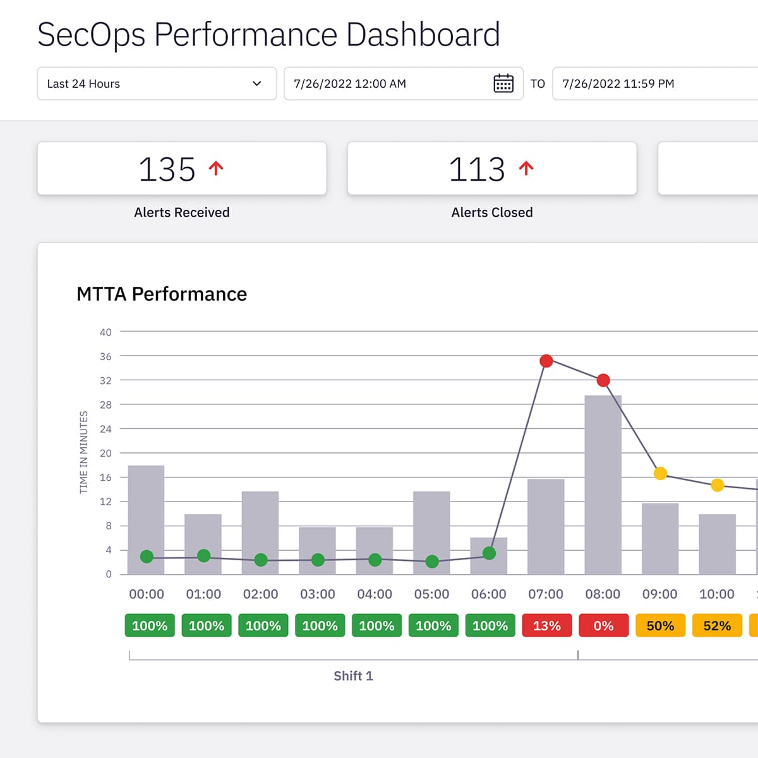This screenshot has height=758, width=758.
Task: Select the red data point at 08:00
Action: [603, 380]
